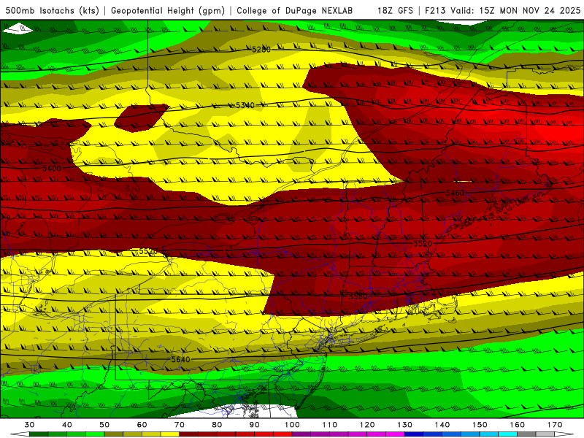The height and width of the screenshot is (438, 584).
Task: Click the 5580 height contour label
Action: click(x=358, y=296)
